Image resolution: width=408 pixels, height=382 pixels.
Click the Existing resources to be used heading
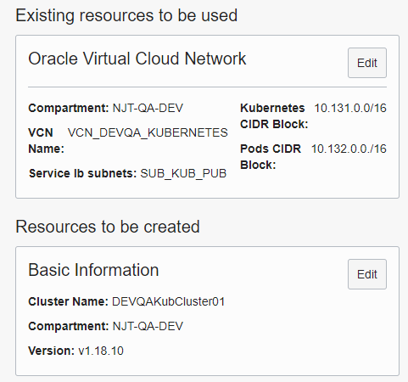click(126, 15)
